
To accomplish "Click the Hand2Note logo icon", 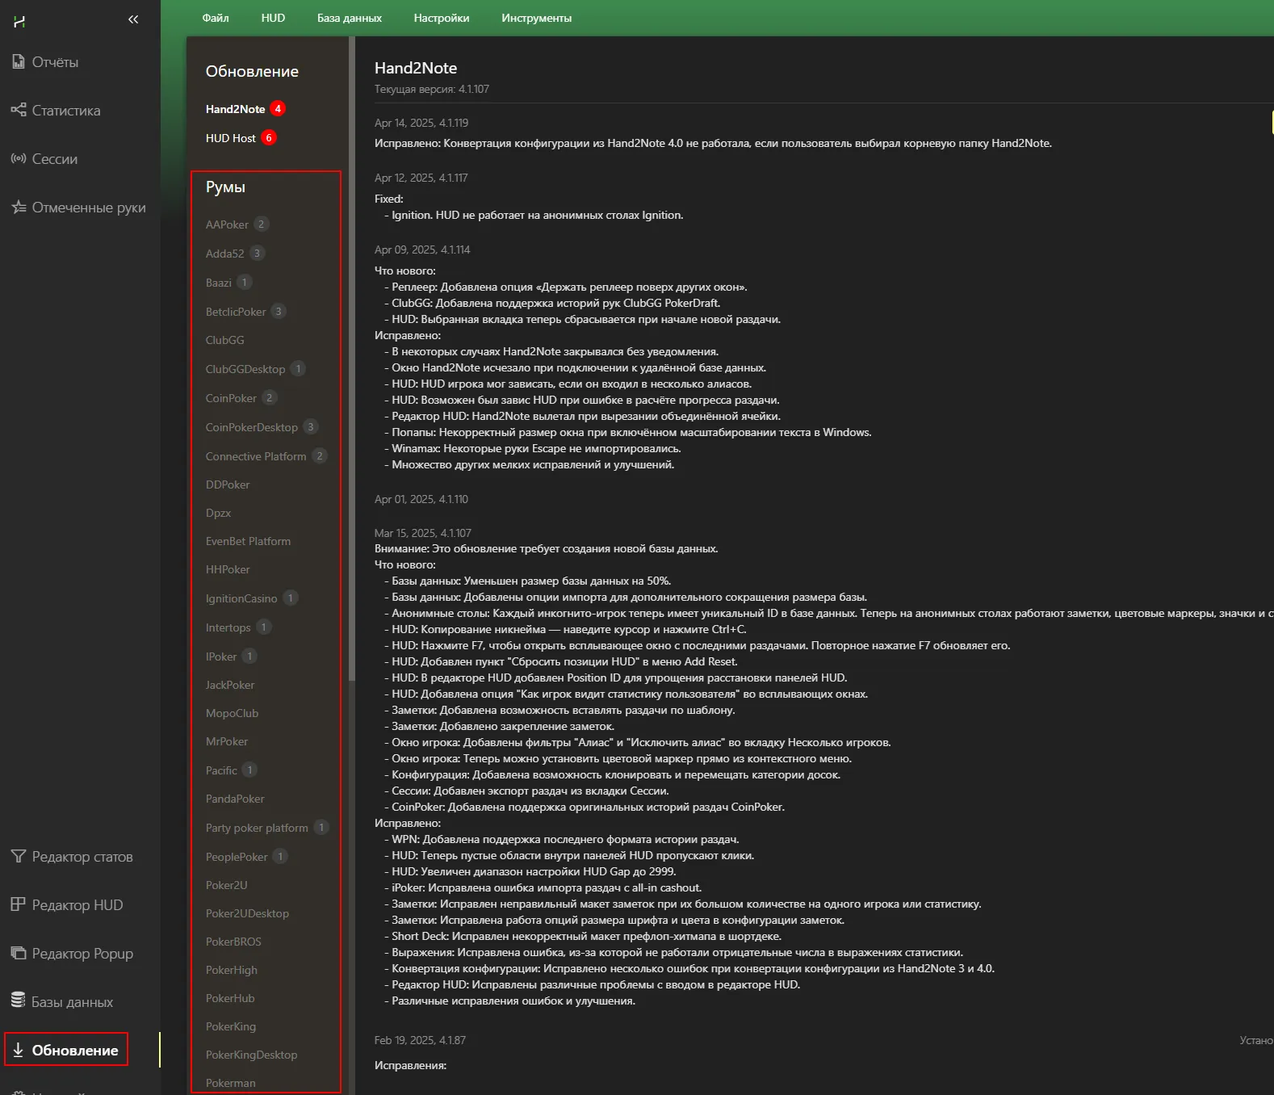I will click(19, 21).
